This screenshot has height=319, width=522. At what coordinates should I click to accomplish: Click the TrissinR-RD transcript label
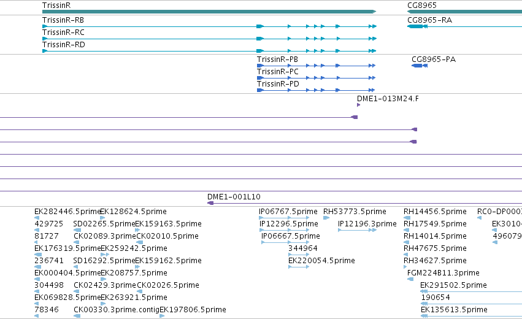point(64,45)
